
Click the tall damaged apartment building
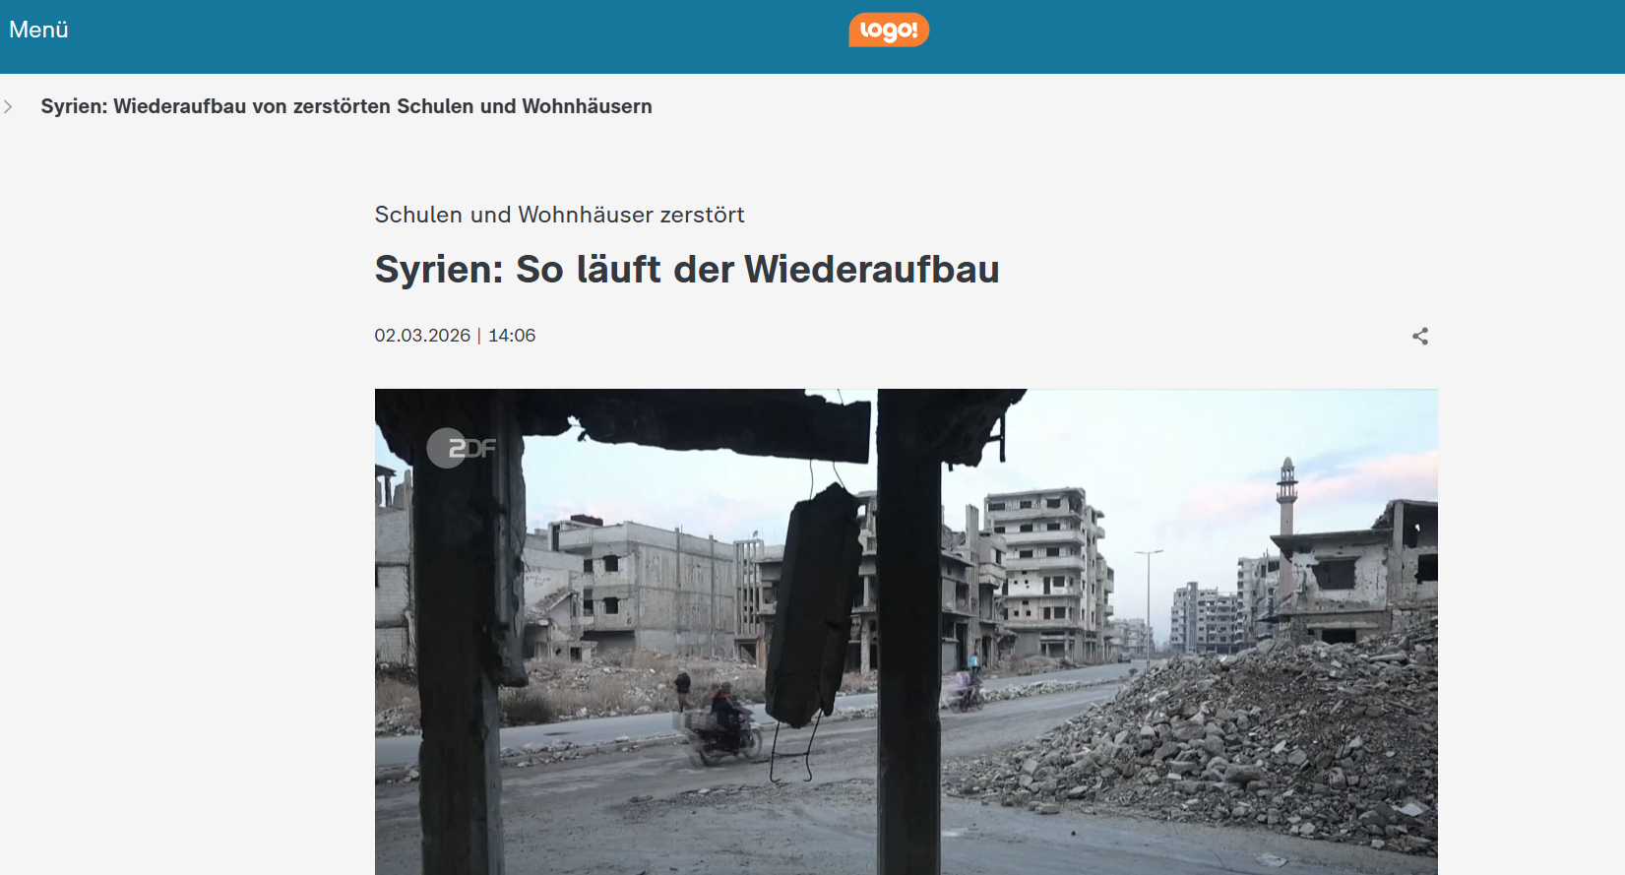coord(1046,573)
